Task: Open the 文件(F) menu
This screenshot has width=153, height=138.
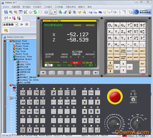Action: (x=6, y=7)
